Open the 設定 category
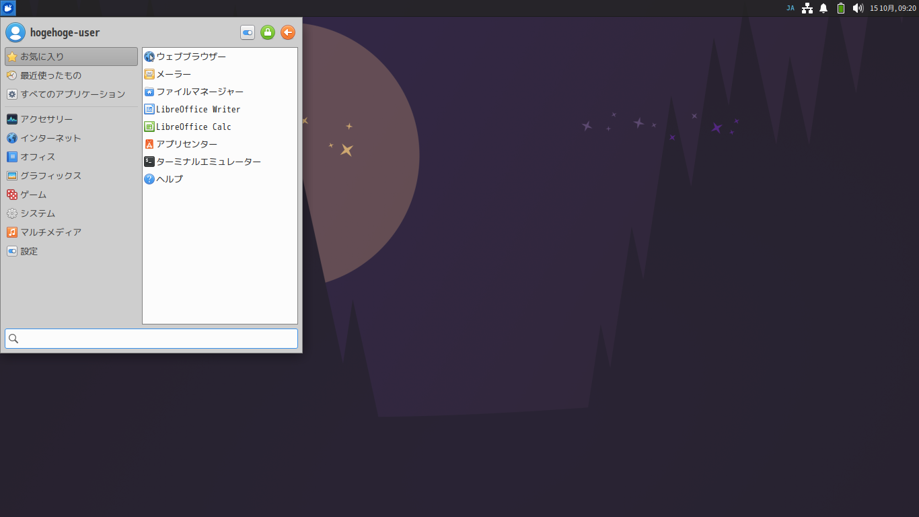This screenshot has width=919, height=517. coord(29,251)
